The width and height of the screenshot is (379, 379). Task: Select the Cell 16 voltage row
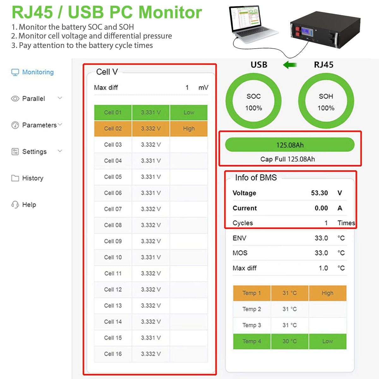coord(150,354)
